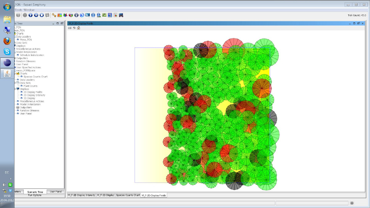
Task: Click the people group toolbar icon
Action: [65, 15]
